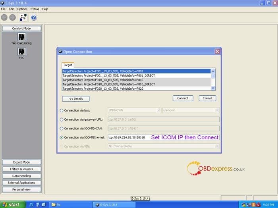Image resolution: width=278 pixels, height=208 pixels.
Task: Click target list scroll up arrow
Action: 213,71
